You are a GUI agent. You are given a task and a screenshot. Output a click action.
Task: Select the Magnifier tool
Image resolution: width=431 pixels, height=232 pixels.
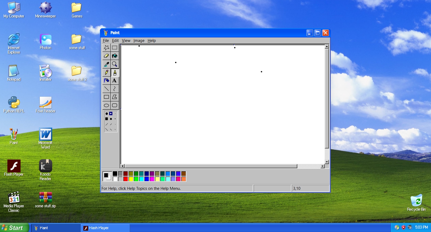(114, 64)
